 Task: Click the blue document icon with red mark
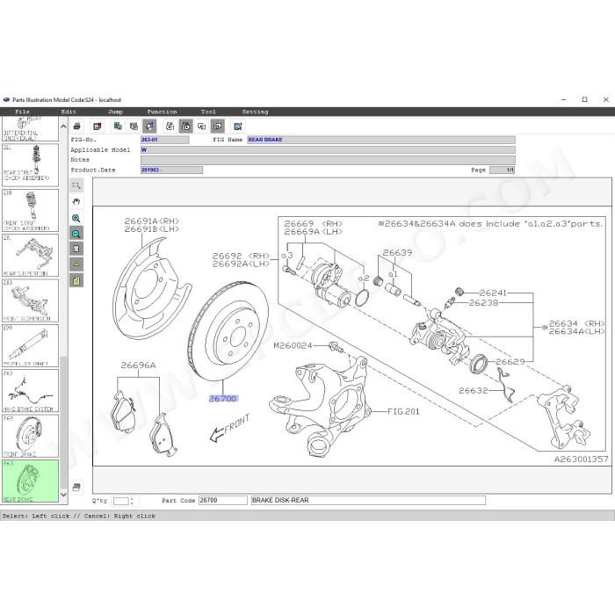pyautogui.click(x=238, y=127)
